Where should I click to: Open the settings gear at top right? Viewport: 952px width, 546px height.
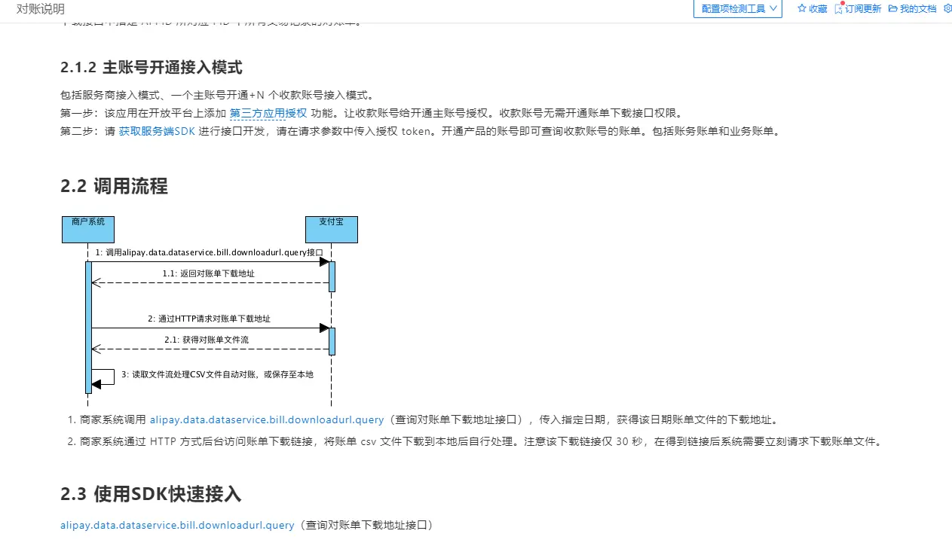(947, 9)
